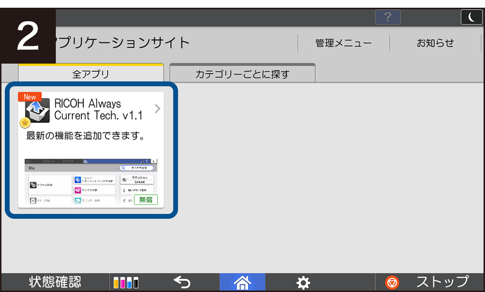Open 管理メニュー
The height and width of the screenshot is (292, 485).
pyautogui.click(x=344, y=43)
